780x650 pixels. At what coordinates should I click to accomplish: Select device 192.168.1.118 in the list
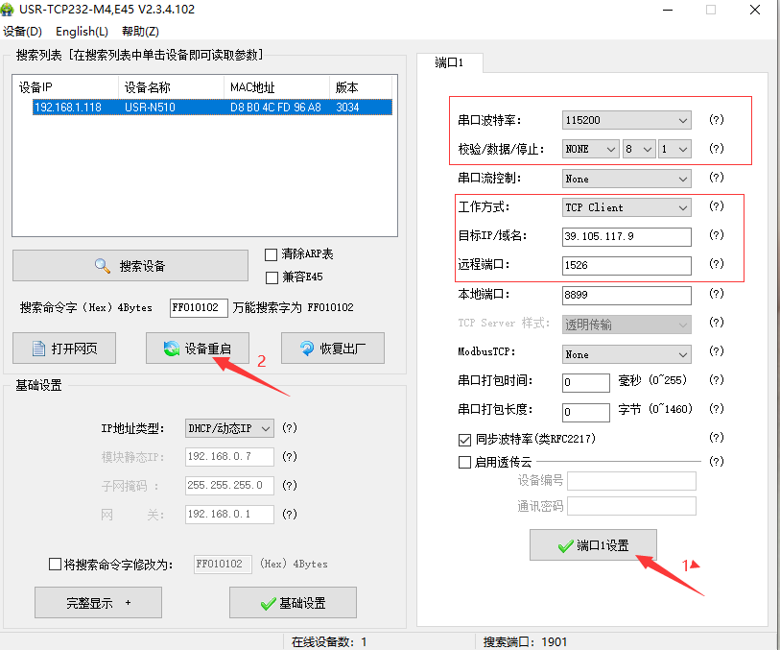click(67, 108)
